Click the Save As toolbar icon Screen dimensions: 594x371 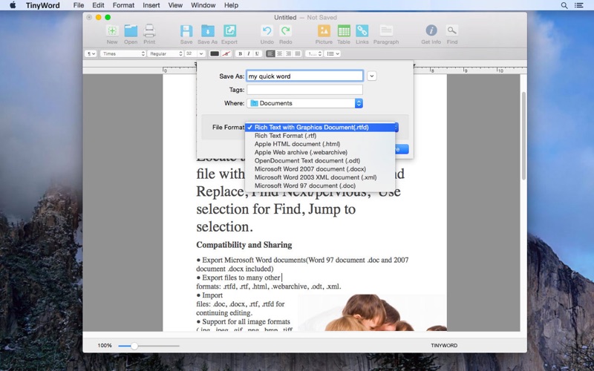208,31
